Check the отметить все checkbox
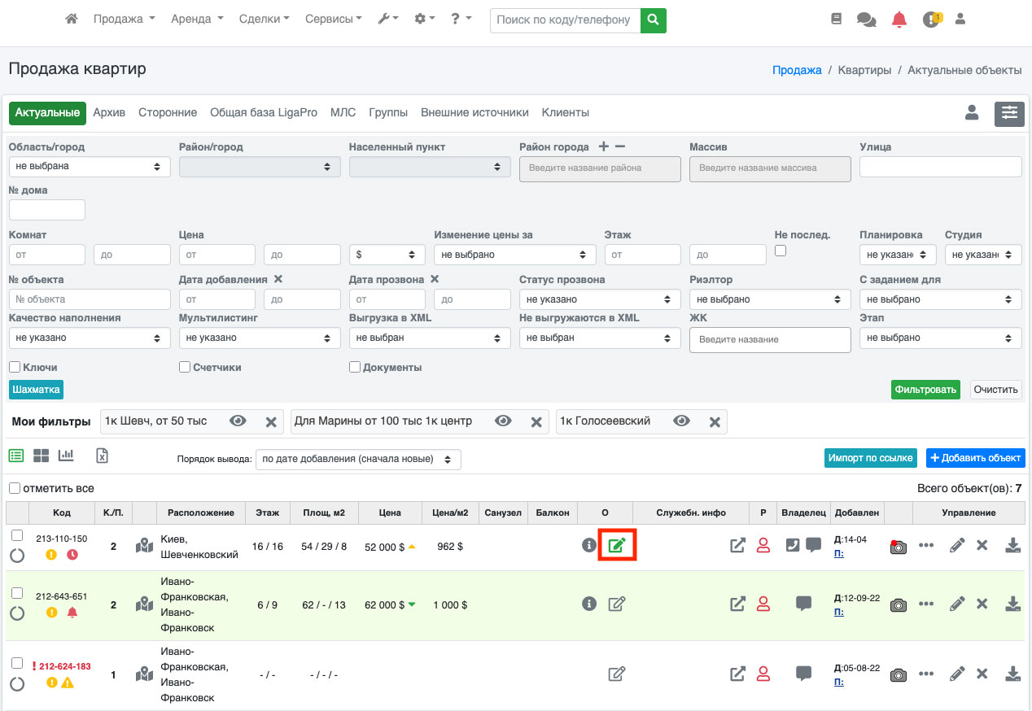Viewport: 1032px width, 711px height. 15,488
